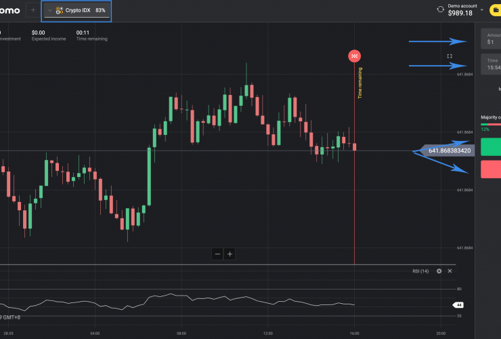Image resolution: width=501 pixels, height=339 pixels.
Task: Click the Majority opinion sentiment bar
Action: [491, 124]
